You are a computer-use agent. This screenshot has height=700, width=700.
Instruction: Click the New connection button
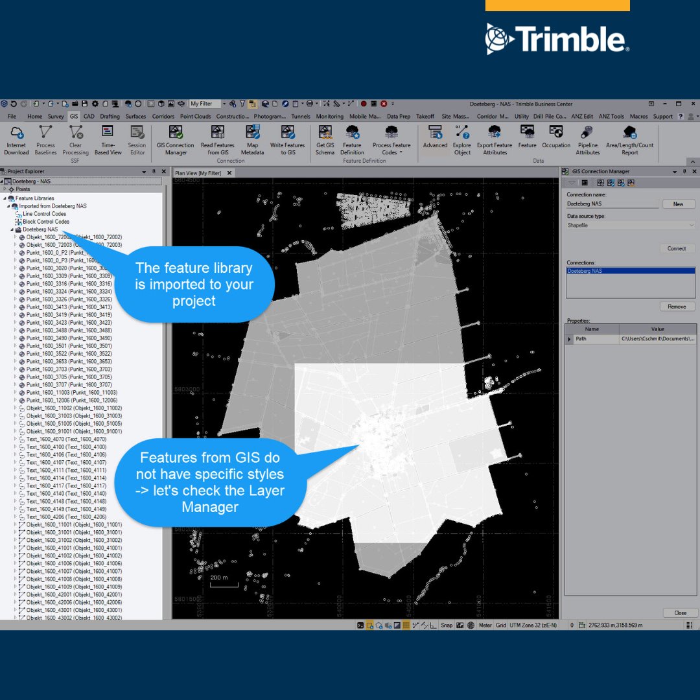678,204
